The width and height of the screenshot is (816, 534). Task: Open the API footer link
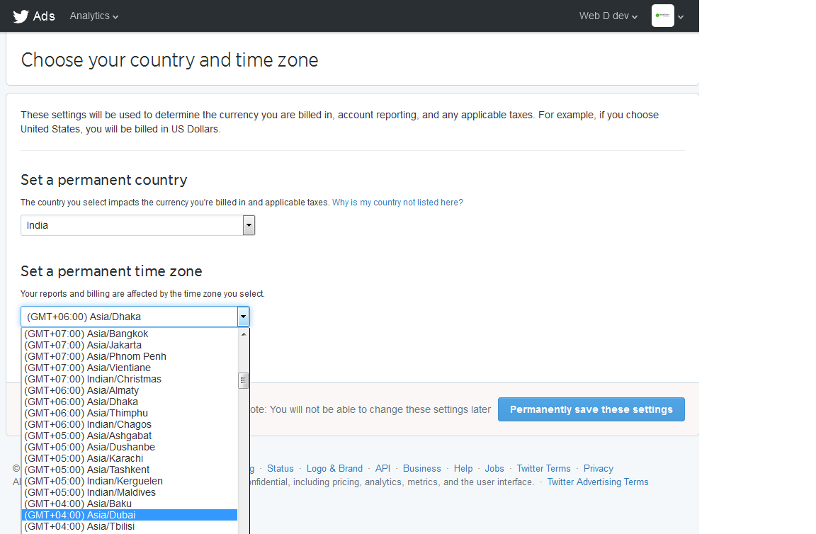coord(383,468)
